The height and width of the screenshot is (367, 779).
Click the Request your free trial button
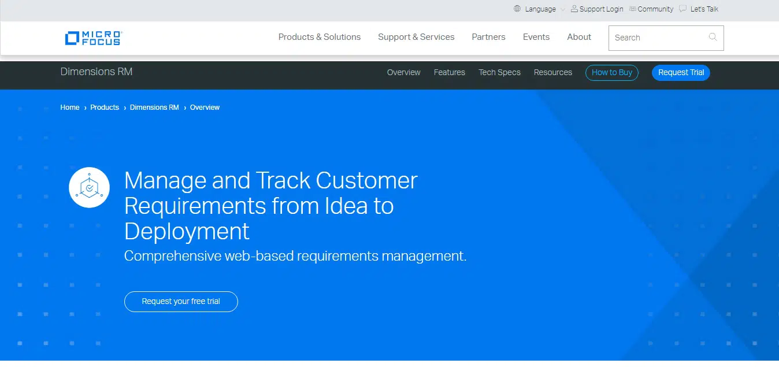click(181, 302)
